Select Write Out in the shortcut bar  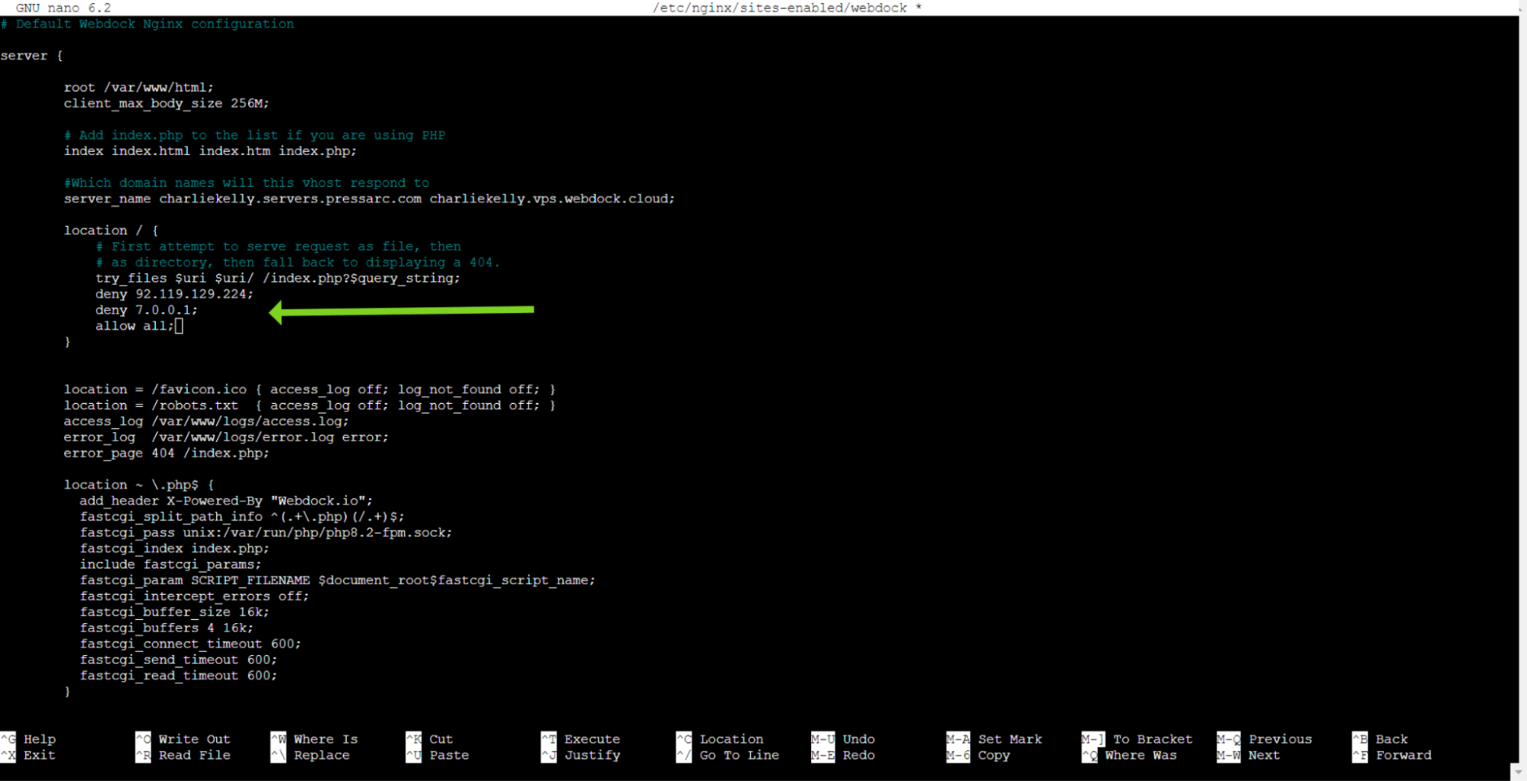click(193, 739)
